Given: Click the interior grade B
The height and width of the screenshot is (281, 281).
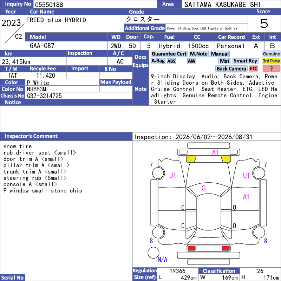Looking at the screenshot, I should coord(273,46).
